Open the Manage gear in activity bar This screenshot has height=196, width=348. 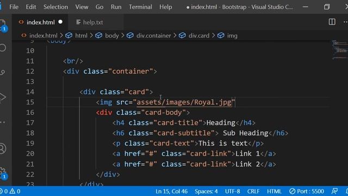[3, 173]
